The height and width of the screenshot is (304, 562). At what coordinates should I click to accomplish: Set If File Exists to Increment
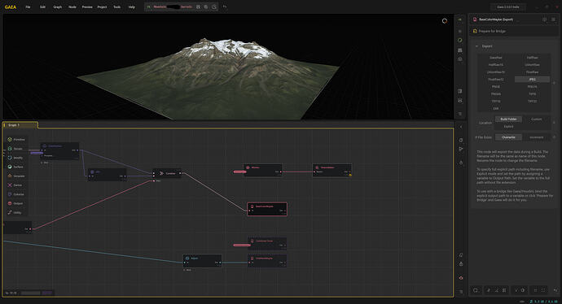coord(536,137)
